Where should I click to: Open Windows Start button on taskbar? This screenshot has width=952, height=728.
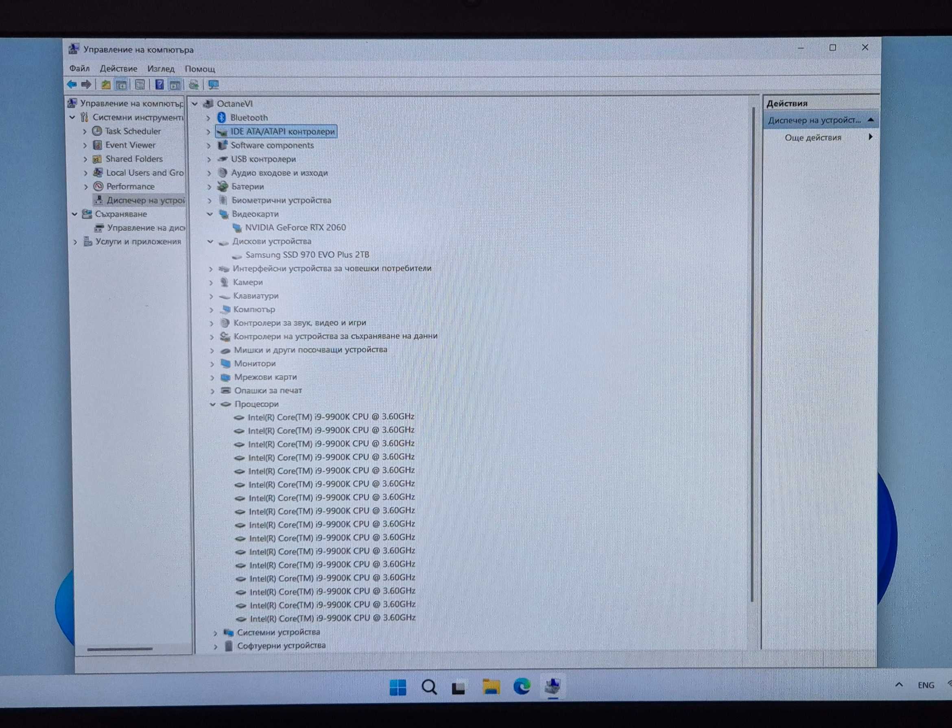pyautogui.click(x=398, y=687)
